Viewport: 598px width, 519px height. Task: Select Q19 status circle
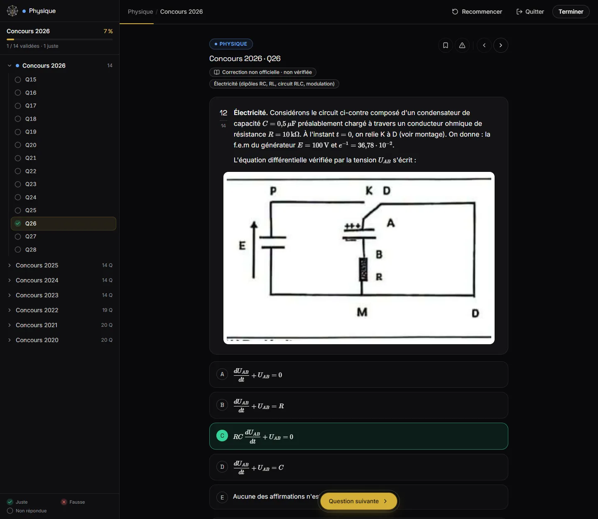point(18,132)
